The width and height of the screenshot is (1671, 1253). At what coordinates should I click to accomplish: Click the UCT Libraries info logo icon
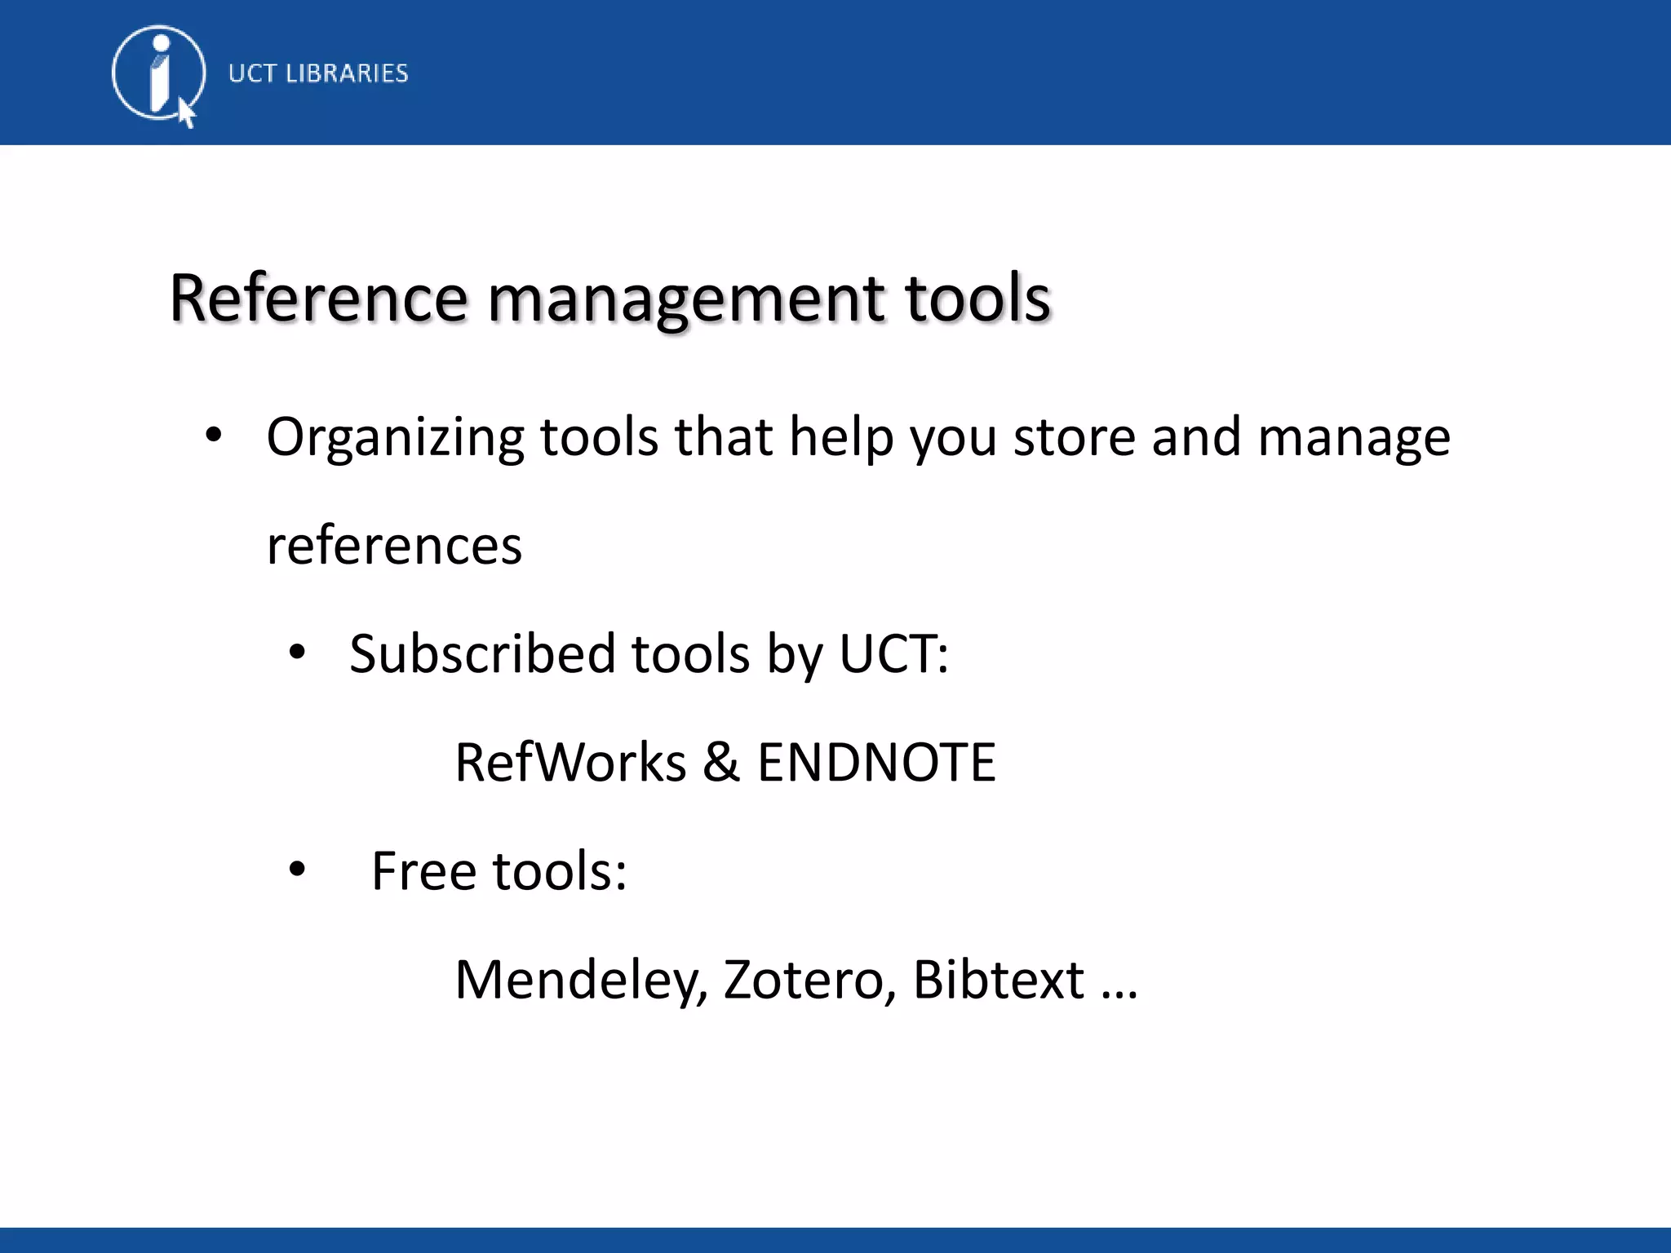pyautogui.click(x=157, y=73)
